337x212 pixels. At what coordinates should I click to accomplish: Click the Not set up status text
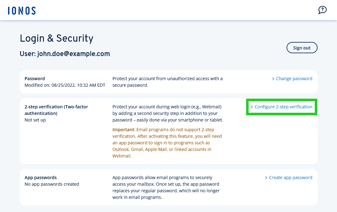pos(35,120)
